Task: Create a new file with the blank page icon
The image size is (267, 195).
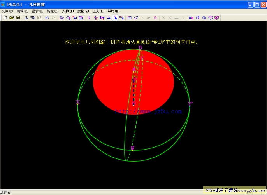Action: click(x=5, y=17)
